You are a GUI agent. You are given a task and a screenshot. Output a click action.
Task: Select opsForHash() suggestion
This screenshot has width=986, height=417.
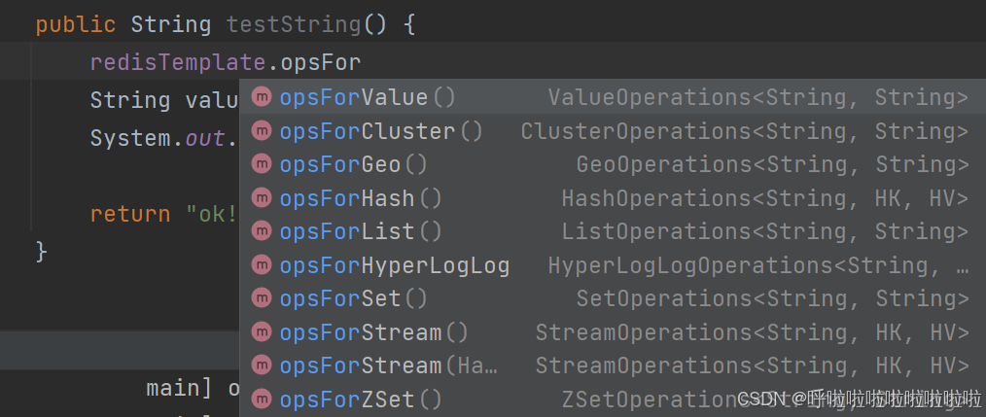pyautogui.click(x=613, y=198)
